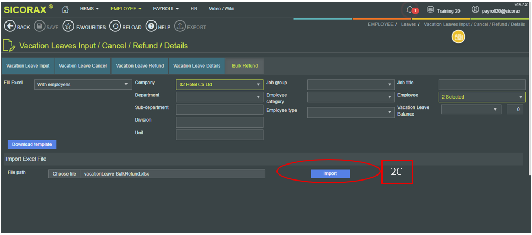This screenshot has width=532, height=235.
Task: Open the Department dropdown
Action: coord(219,97)
